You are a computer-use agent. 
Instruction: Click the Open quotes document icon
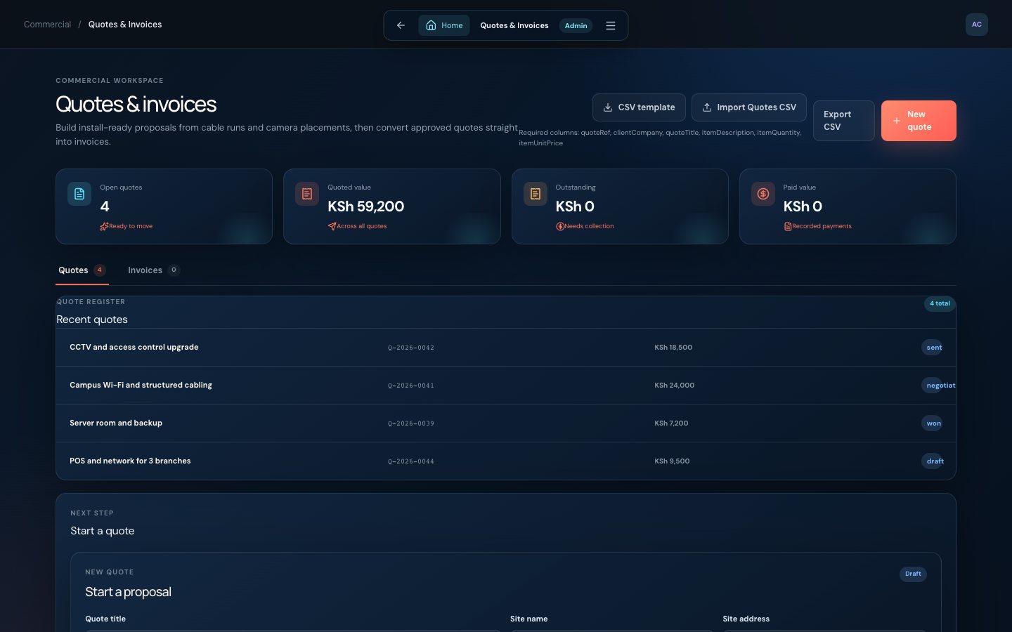(79, 194)
